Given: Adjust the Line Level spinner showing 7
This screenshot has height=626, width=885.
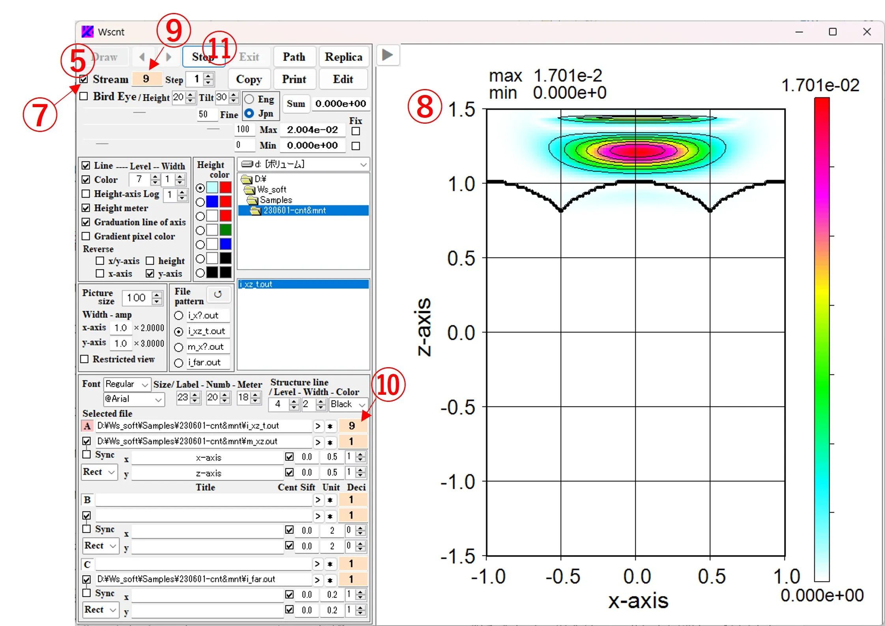Looking at the screenshot, I should (x=155, y=180).
